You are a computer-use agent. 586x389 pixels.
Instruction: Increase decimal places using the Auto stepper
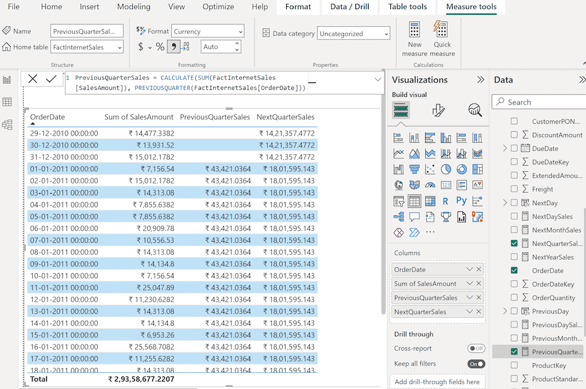coord(236,44)
